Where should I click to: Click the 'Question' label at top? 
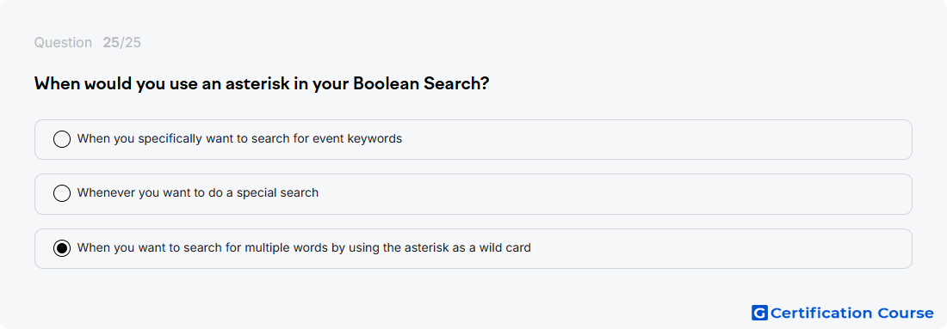coord(63,43)
